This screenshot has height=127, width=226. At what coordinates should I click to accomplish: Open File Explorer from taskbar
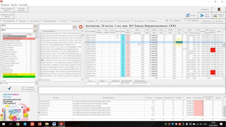point(47,124)
